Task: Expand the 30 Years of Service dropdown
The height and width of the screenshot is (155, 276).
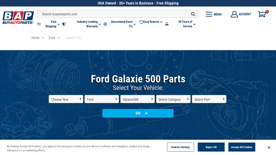Action: point(195,24)
